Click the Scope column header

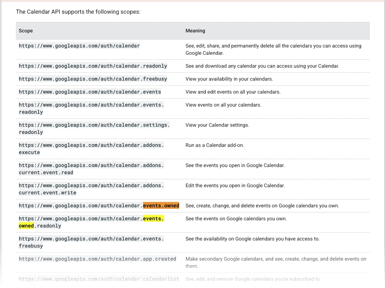click(x=26, y=31)
